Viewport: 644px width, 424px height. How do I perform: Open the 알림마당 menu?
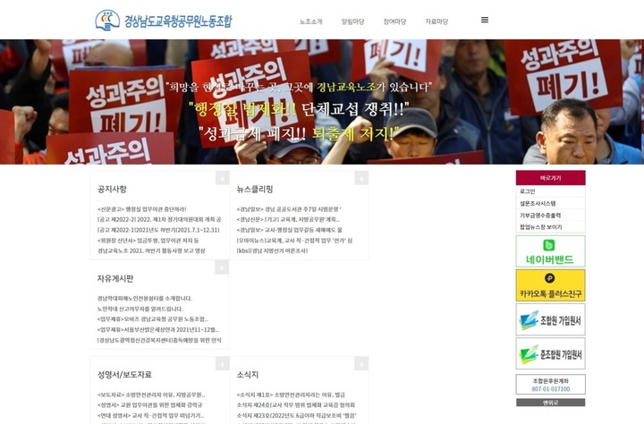point(352,21)
